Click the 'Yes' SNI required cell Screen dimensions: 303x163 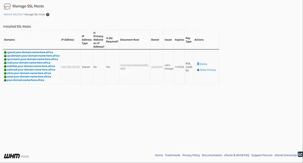(108, 67)
